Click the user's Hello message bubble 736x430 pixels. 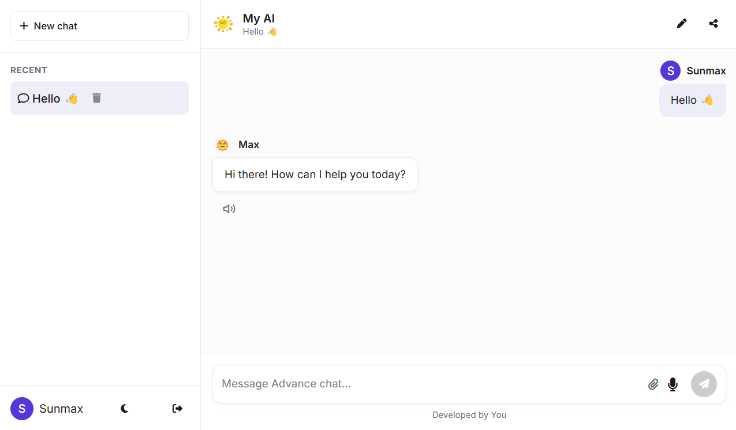pyautogui.click(x=692, y=100)
